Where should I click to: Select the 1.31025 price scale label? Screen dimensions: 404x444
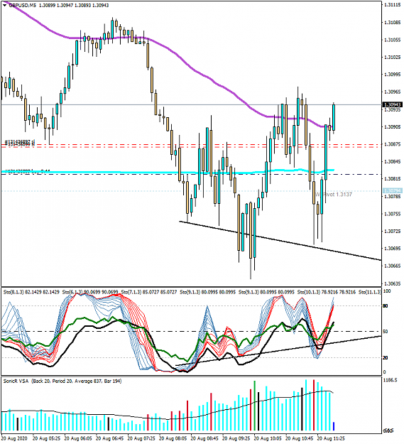[393, 58]
